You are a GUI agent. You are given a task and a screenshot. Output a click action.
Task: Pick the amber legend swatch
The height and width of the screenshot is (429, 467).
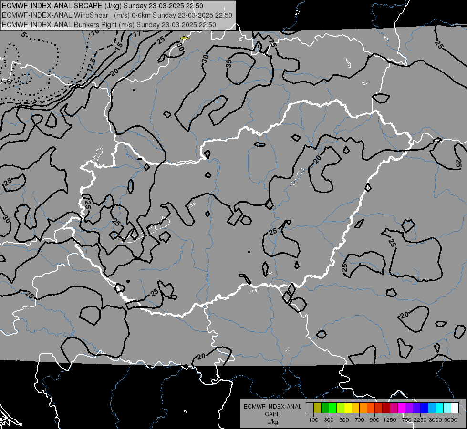pyautogui.click(x=355, y=408)
